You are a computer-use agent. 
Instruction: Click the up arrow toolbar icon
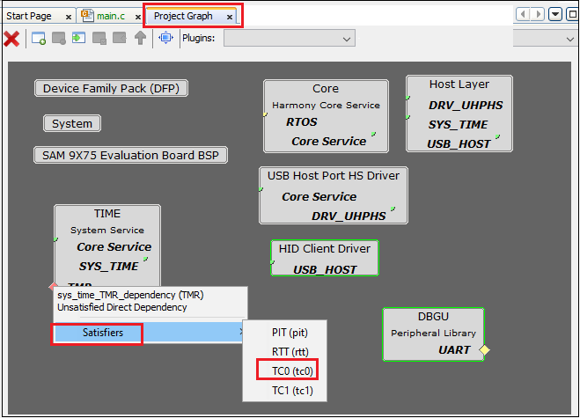point(140,38)
